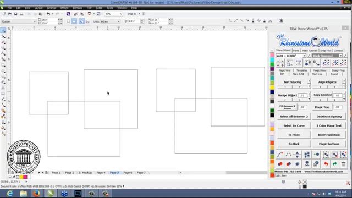
Task: Click the Save disk icon
Action: 16,14
